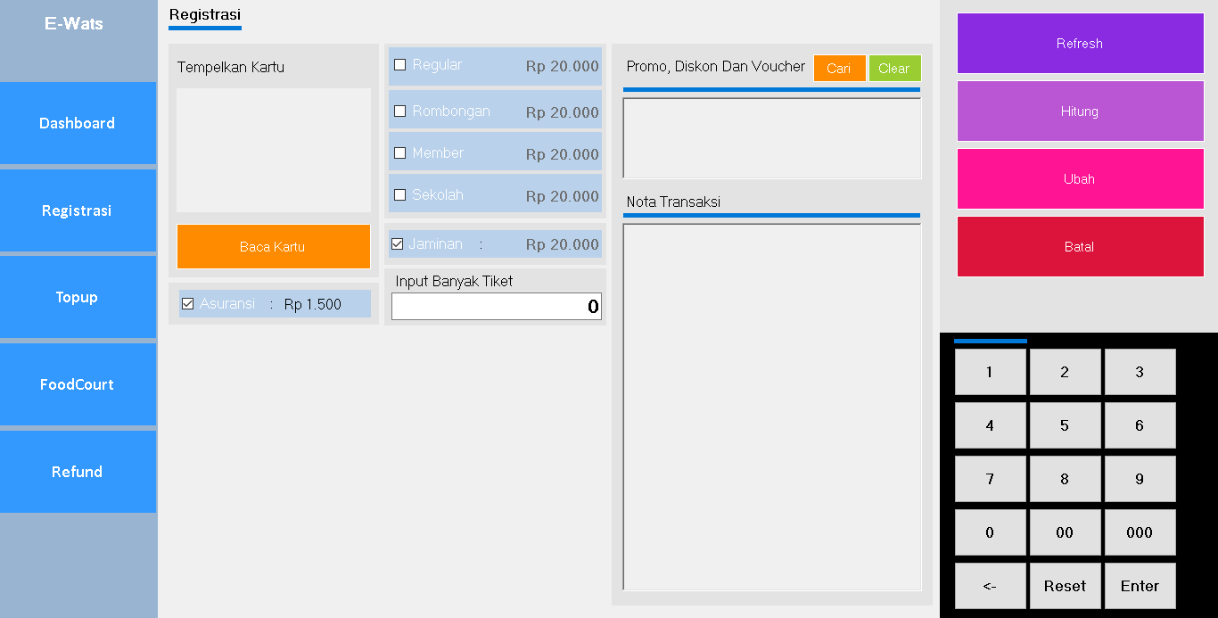Click the Hitung button
Image resolution: width=1218 pixels, height=618 pixels.
pyautogui.click(x=1080, y=111)
